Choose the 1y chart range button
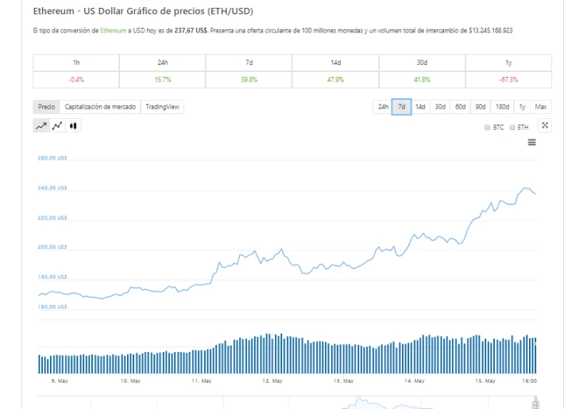The image size is (564, 409). (x=522, y=107)
